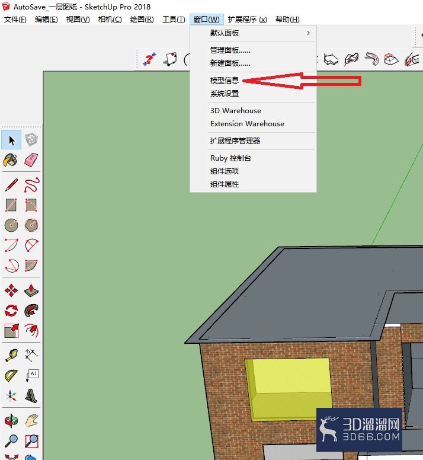Open the 相机(C) menu
The width and height of the screenshot is (423, 460).
click(x=110, y=20)
